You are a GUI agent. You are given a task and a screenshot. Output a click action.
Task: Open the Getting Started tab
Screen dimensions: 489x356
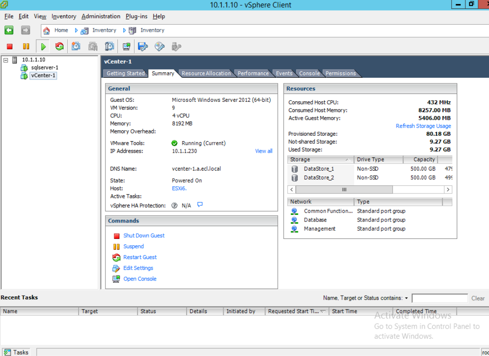click(x=125, y=73)
